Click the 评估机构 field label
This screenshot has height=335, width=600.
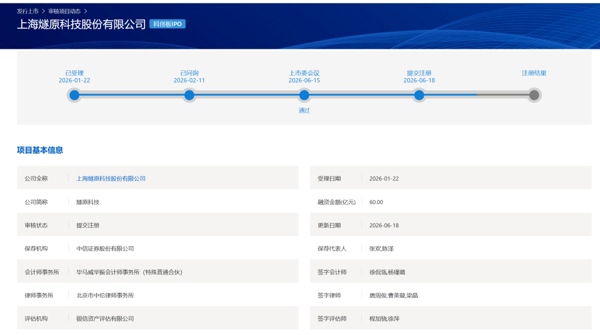[36, 318]
